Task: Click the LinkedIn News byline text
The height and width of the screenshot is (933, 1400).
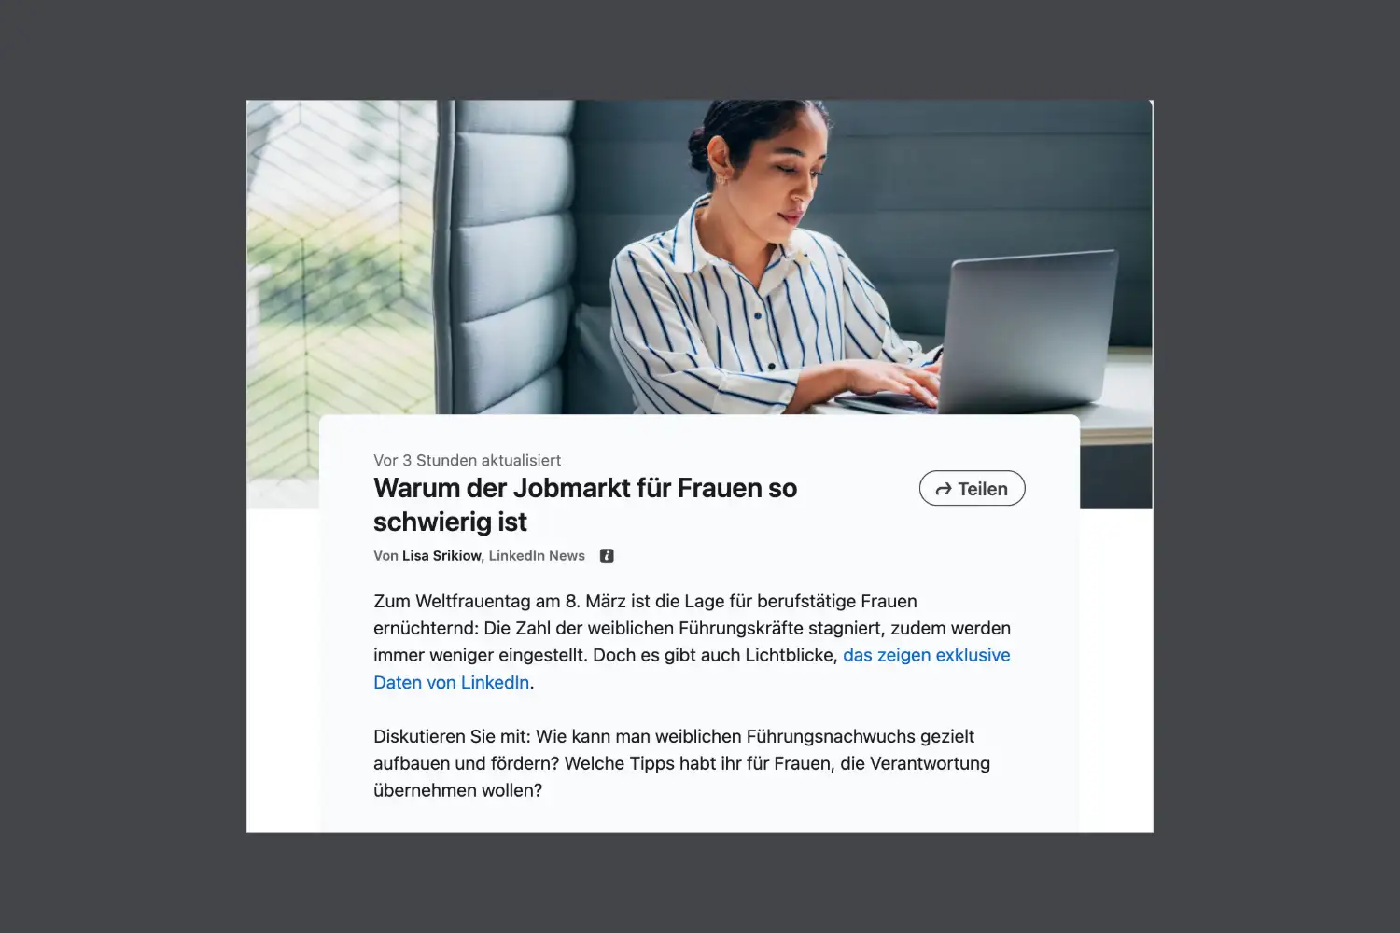Action: [x=537, y=555]
